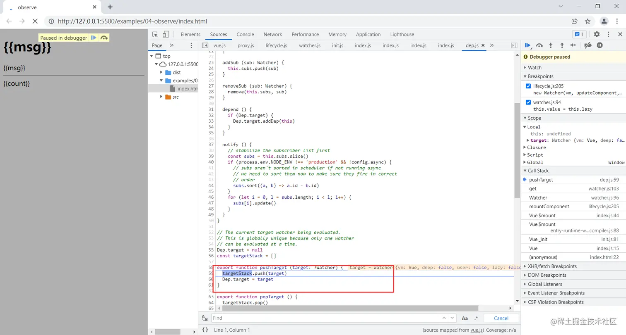Expand the XHR/fetch Breakpoints section
The height and width of the screenshot is (335, 626).
coord(552,266)
